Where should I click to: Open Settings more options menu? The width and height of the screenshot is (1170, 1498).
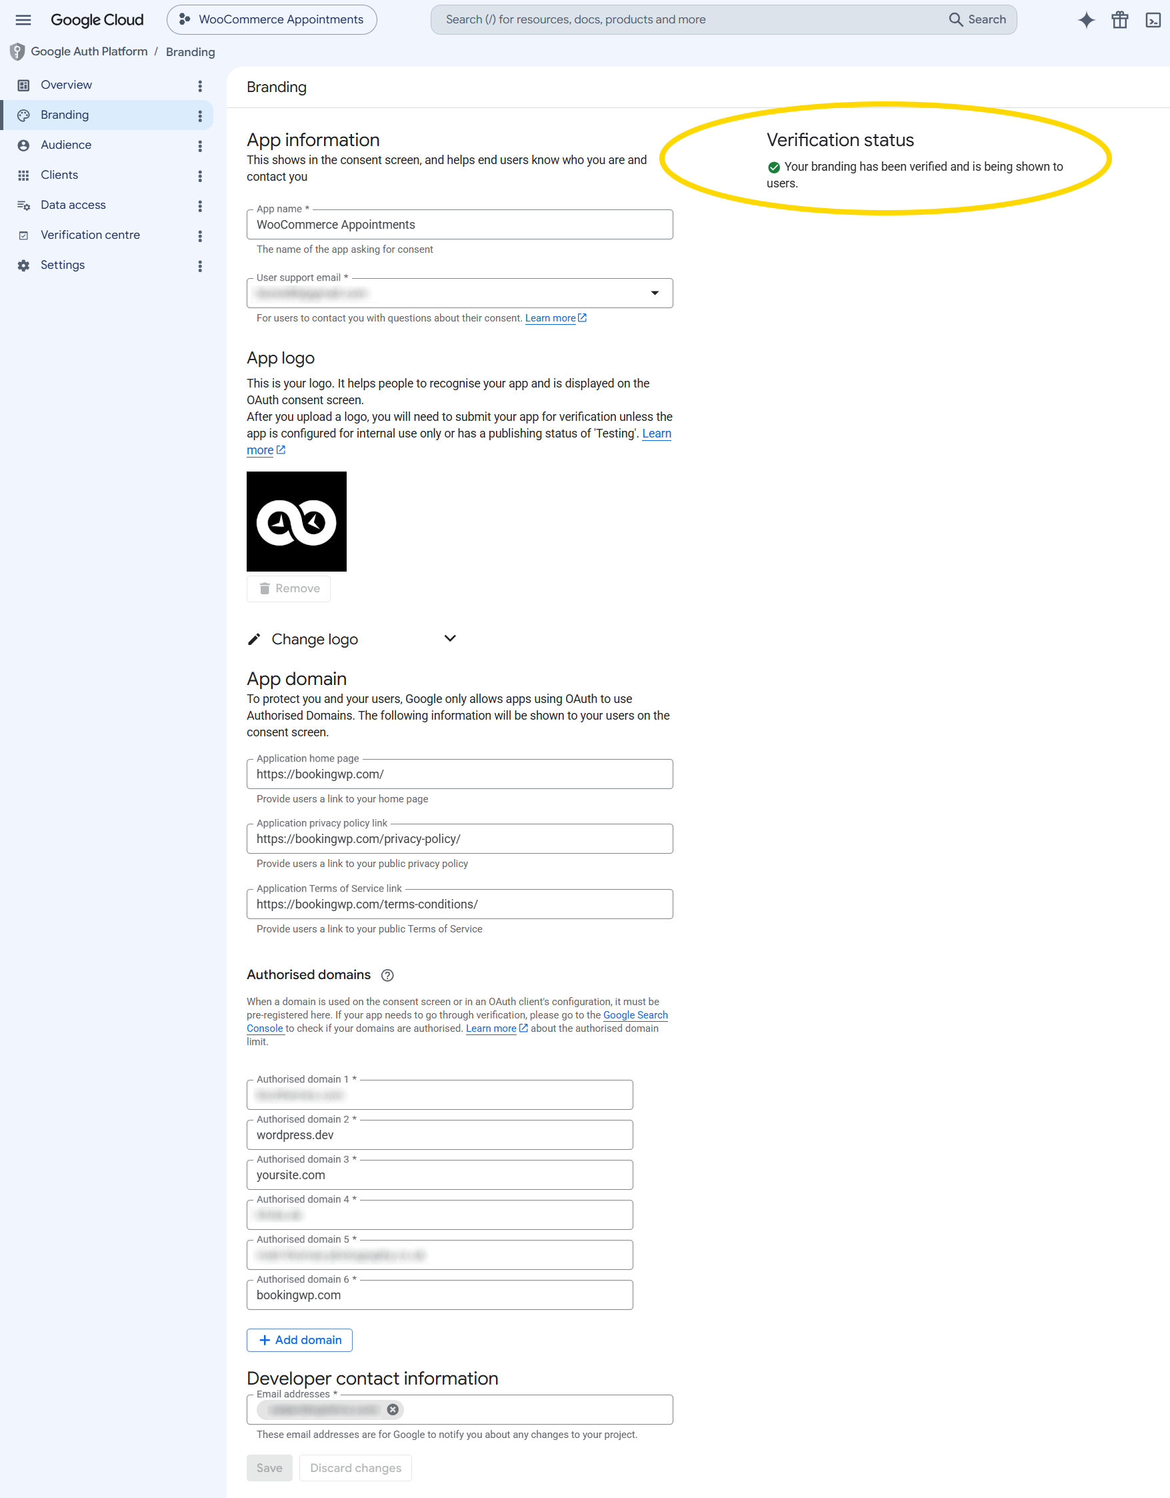(200, 266)
